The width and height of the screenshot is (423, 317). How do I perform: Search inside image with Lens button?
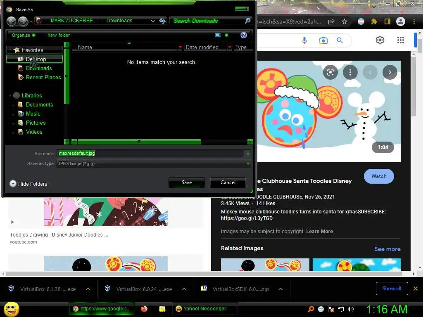tap(330, 72)
